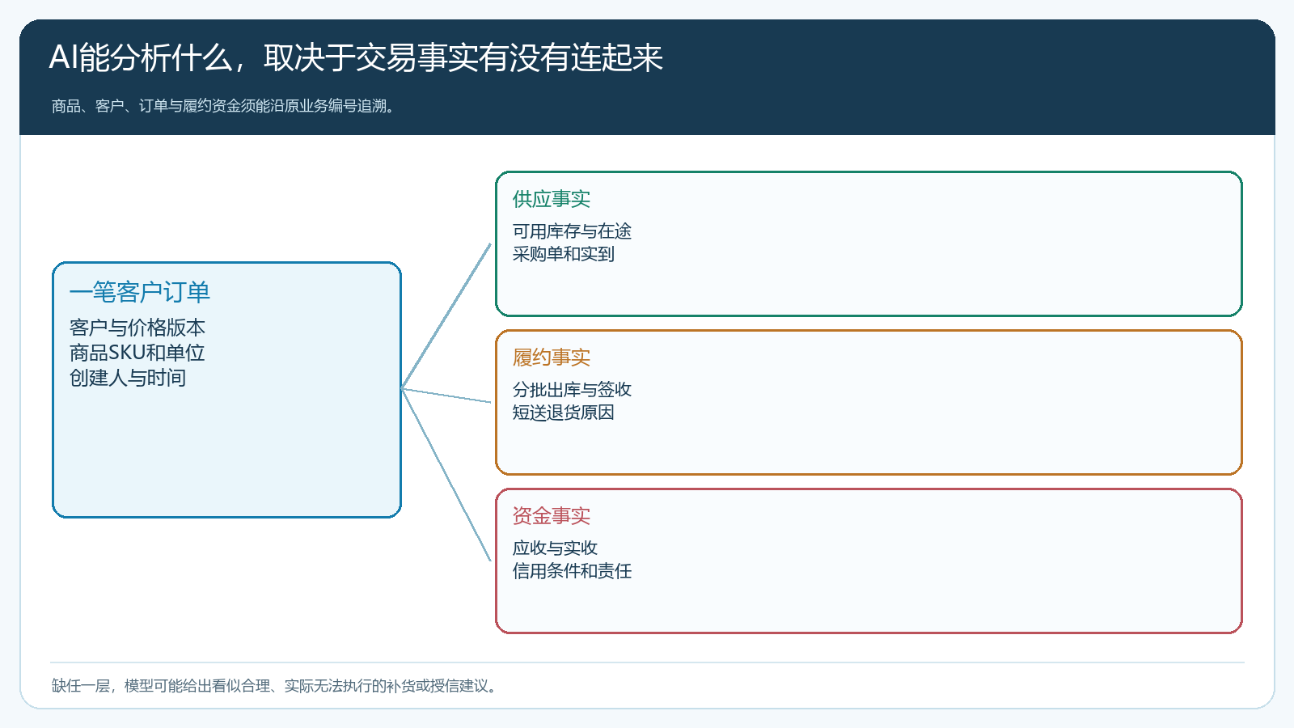Click the 资金事实 card heading
1294x728 pixels.
point(552,516)
